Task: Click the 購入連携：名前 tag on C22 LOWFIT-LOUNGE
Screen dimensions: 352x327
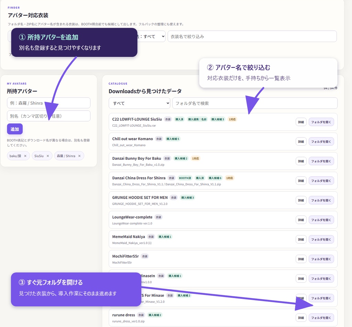Action: (x=197, y=119)
